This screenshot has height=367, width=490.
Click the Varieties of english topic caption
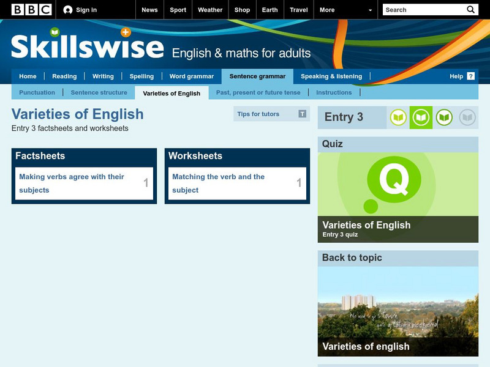[366, 346]
